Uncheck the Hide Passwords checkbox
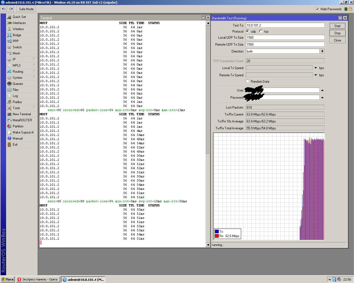 coord(317,9)
